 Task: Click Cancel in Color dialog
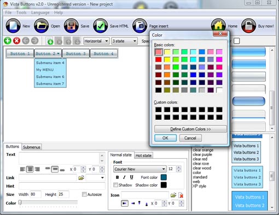point(190,138)
